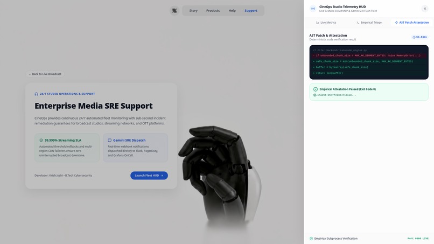The width and height of the screenshot is (434, 244).
Task: Click Empirical Subprocess Verification footer text
Action: tap(336, 239)
